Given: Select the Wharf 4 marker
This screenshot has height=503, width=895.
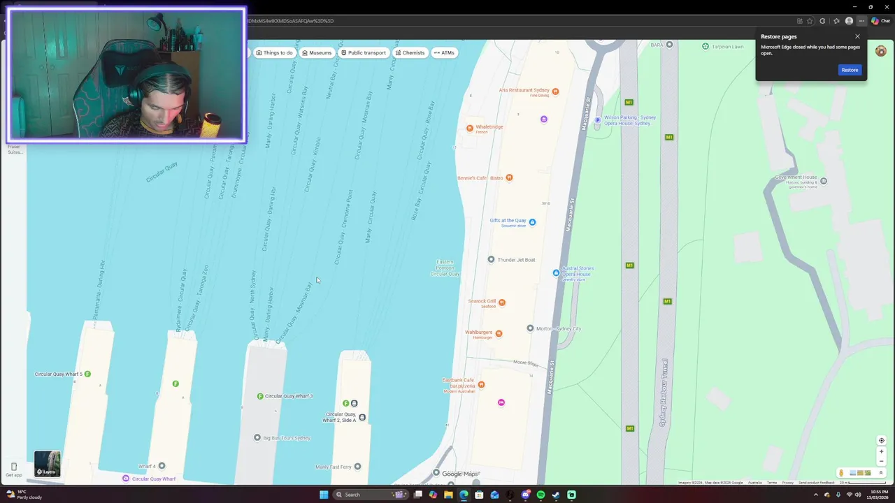Looking at the screenshot, I should pos(162,465).
